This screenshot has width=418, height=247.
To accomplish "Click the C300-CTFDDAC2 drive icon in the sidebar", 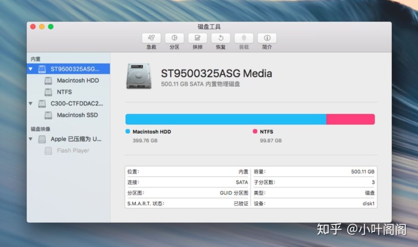I will (42, 104).
